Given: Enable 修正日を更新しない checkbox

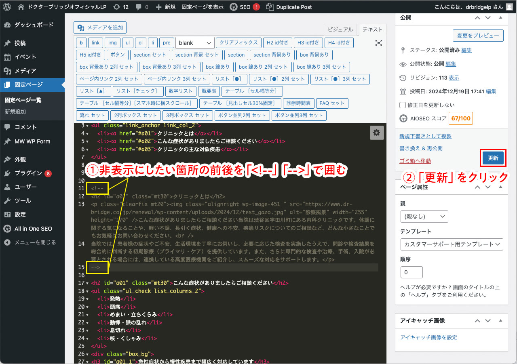Looking at the screenshot, I should coord(403,105).
